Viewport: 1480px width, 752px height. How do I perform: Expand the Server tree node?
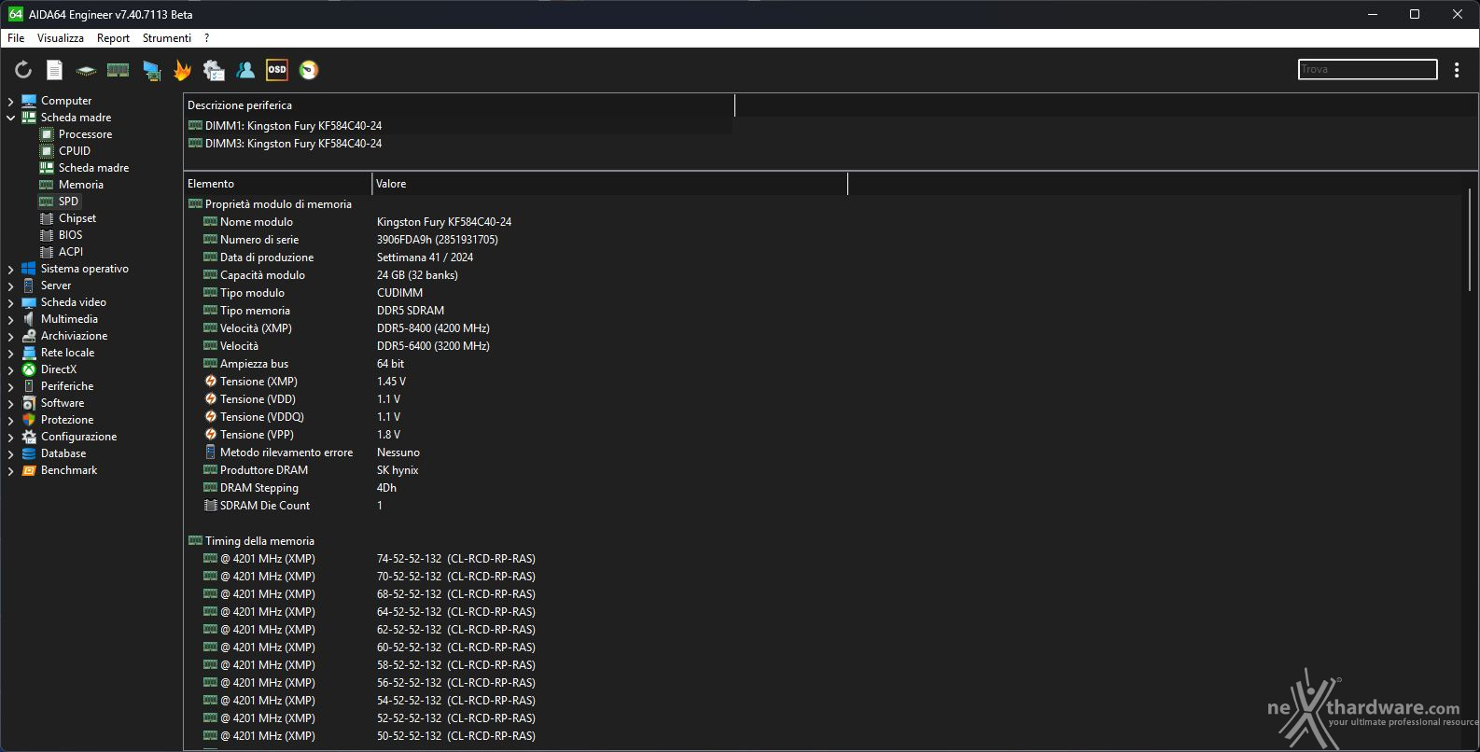(x=10, y=285)
